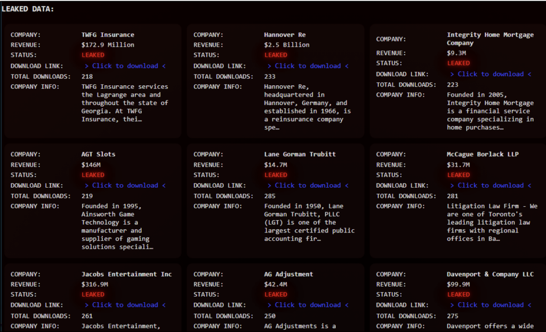The image size is (546, 332).
Task: Open Davenport & Company LLC download link
Action: (x=491, y=305)
